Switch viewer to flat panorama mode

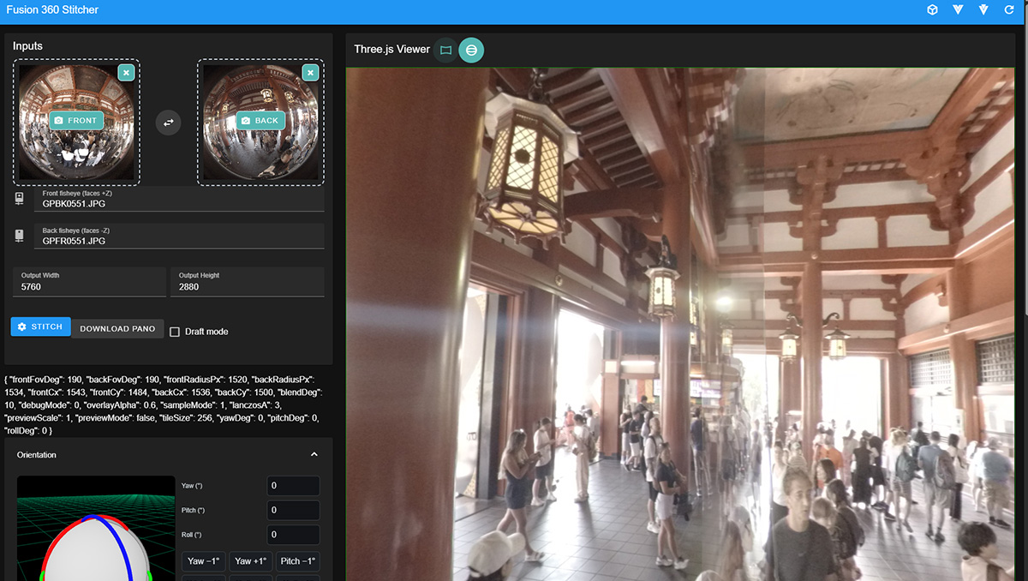coord(445,51)
